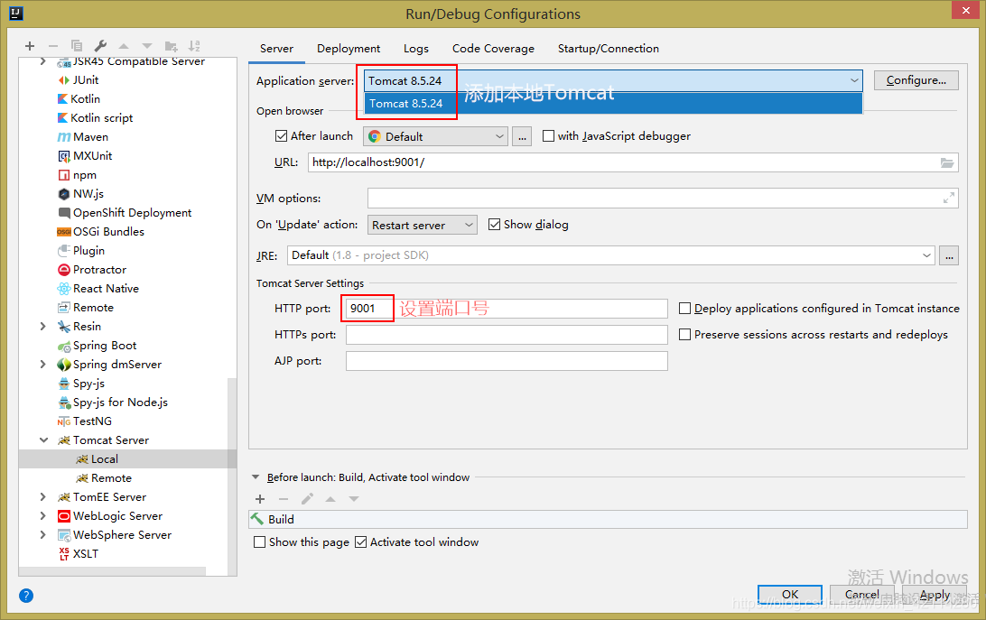Click the sort configurations alphabetically icon
The height and width of the screenshot is (620, 986).
coord(194,46)
